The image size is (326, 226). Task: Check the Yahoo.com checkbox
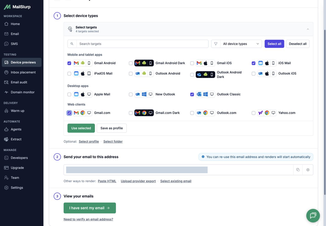tap(253, 113)
